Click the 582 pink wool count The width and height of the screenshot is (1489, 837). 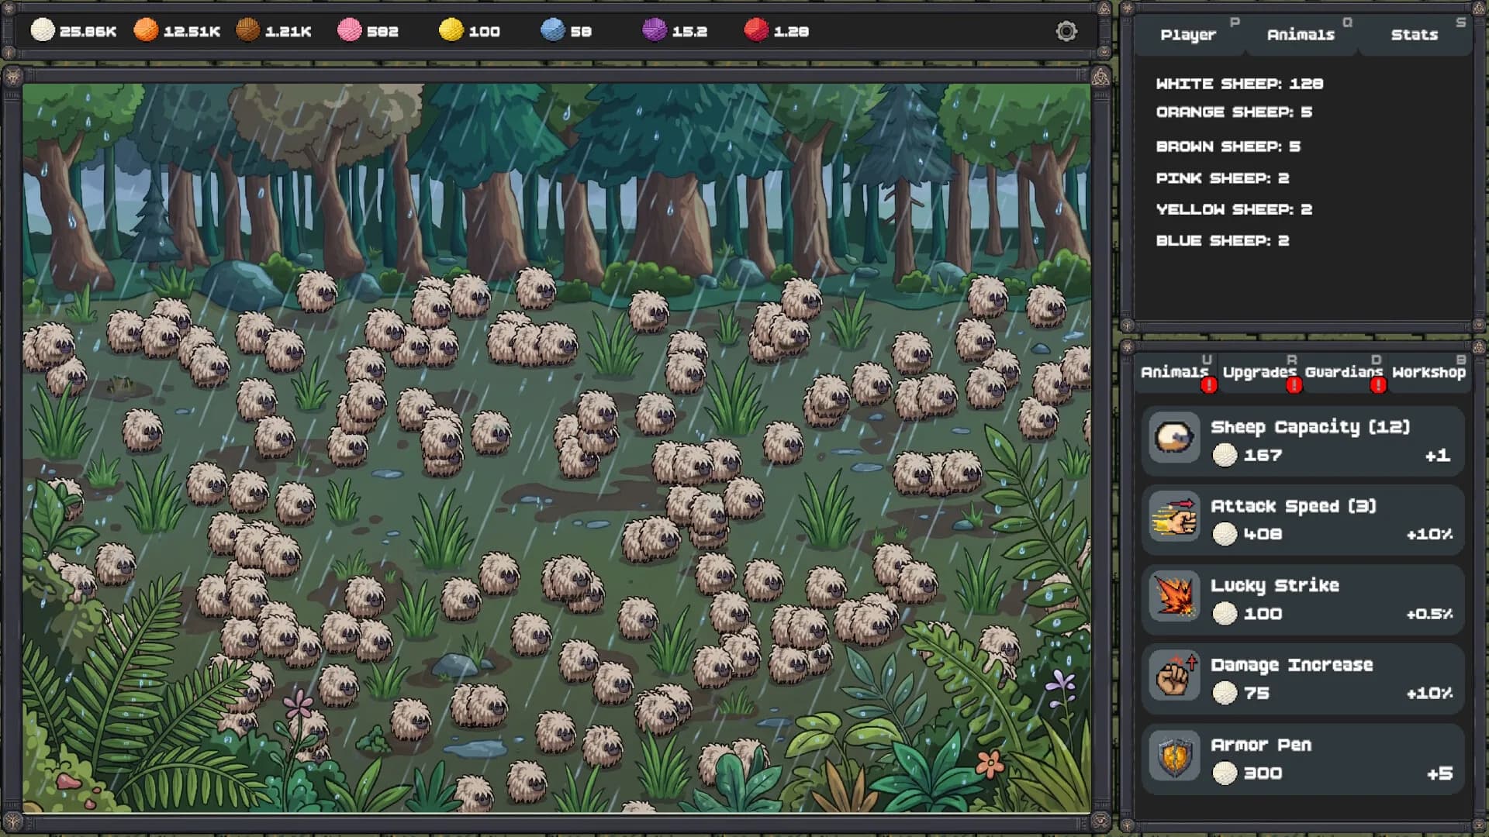(382, 32)
